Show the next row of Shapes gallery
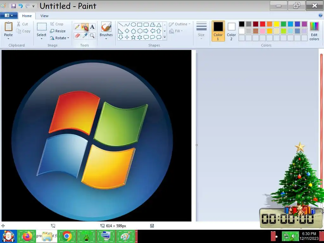The width and height of the screenshot is (324, 243). [x=165, y=31]
